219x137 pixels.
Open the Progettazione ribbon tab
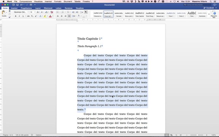tap(26, 8)
